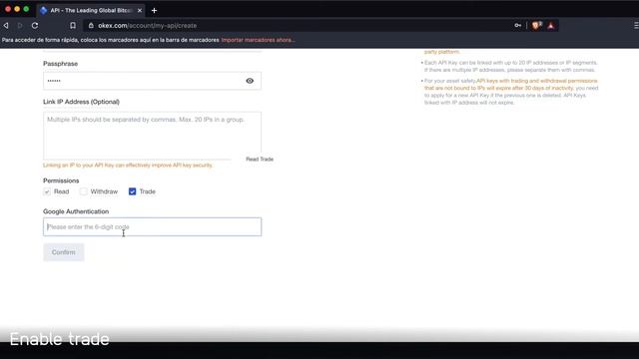Click the 'Link IP Address (Optional)' label
This screenshot has width=639, height=359.
tap(81, 102)
